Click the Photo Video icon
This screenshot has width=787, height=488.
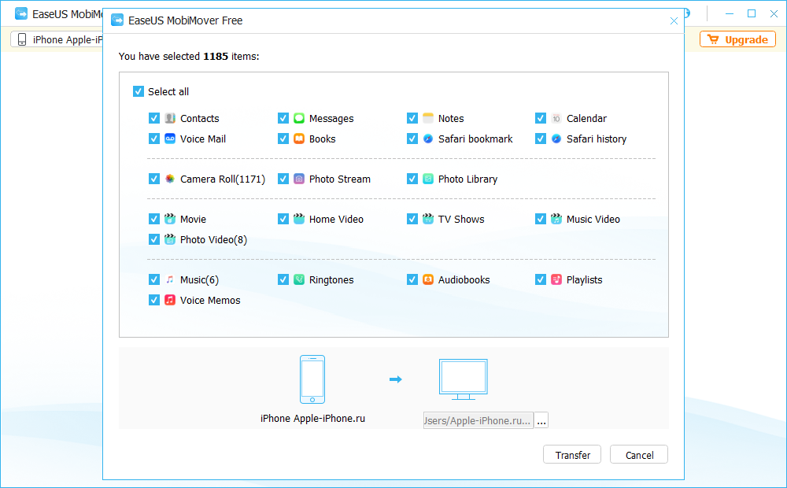point(170,239)
